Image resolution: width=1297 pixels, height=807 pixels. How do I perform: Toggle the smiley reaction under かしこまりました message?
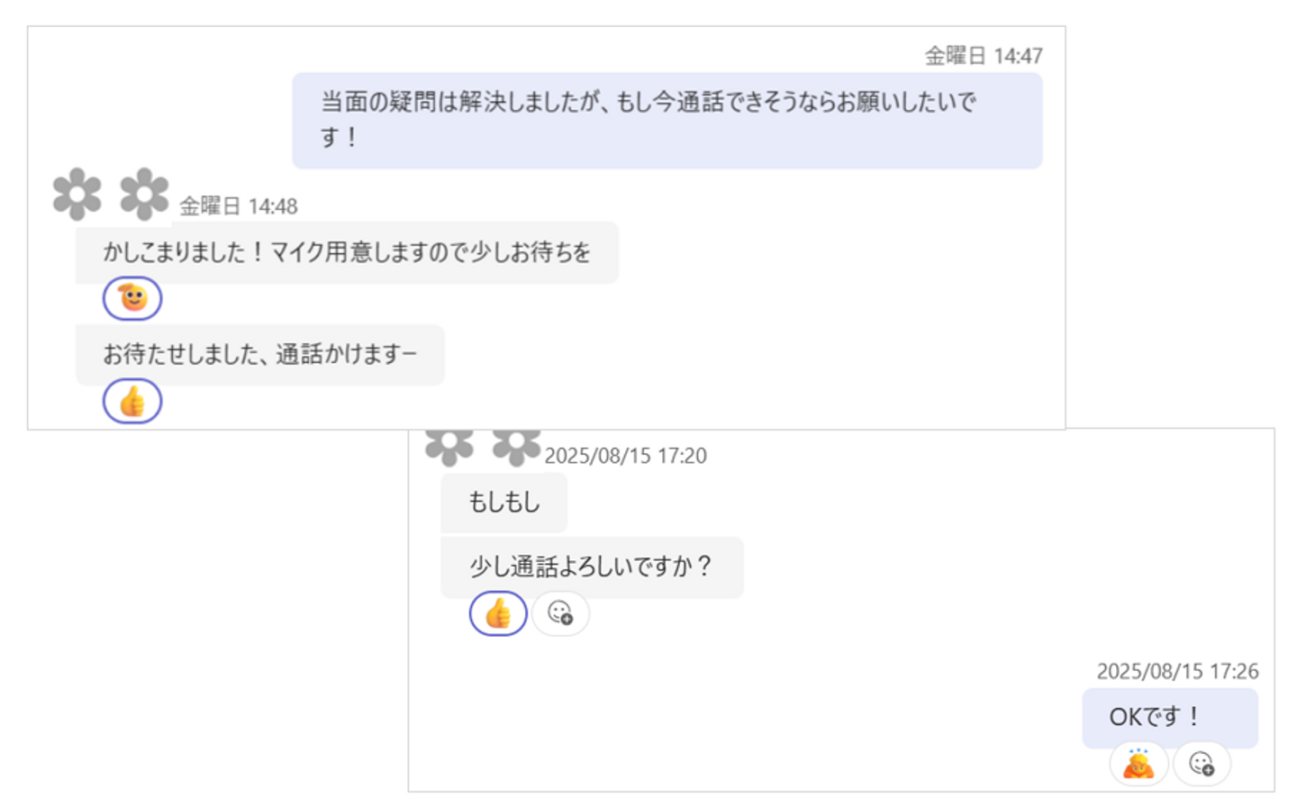tap(132, 298)
